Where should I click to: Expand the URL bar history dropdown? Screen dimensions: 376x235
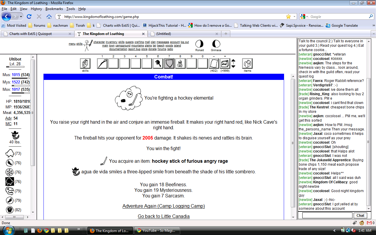(x=295, y=17)
